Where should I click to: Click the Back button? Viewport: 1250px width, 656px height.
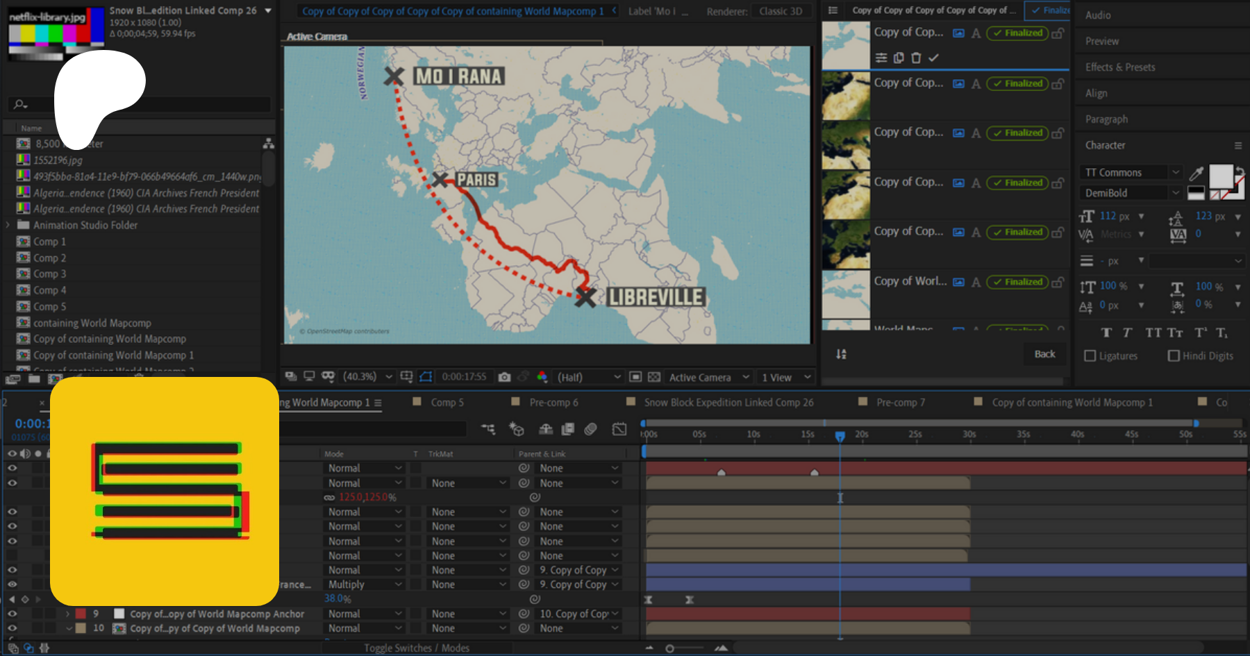click(x=1044, y=354)
